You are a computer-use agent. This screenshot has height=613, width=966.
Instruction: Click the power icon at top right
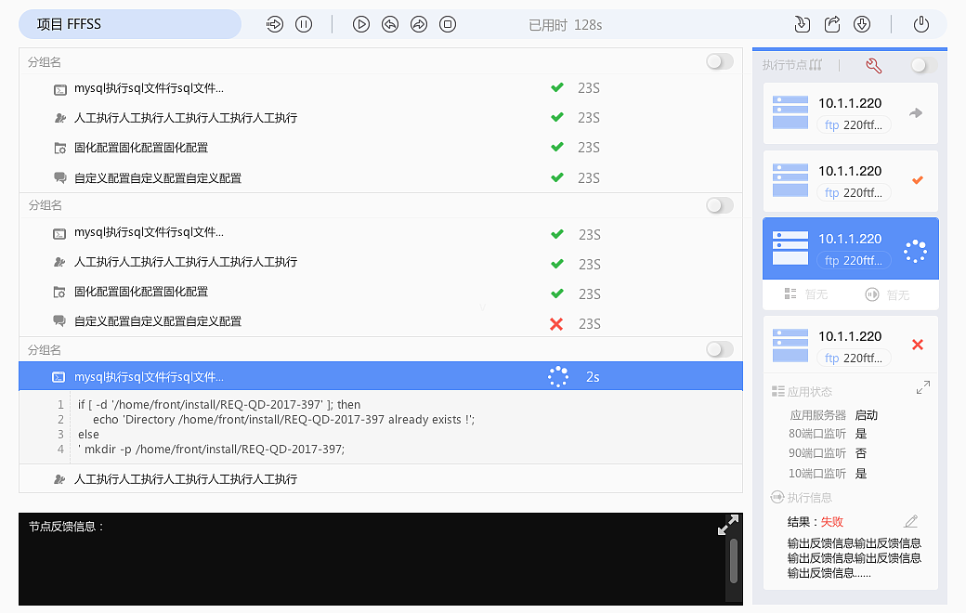921,24
